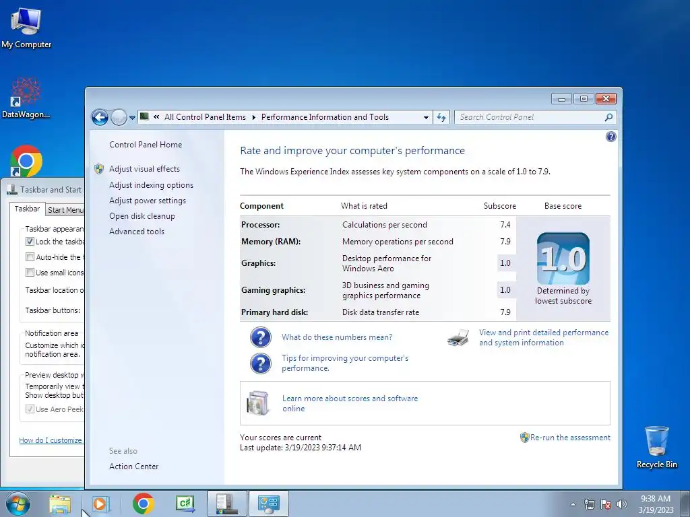This screenshot has height=517, width=690.
Task: Select the Control Panel taskbar button
Action: (269, 504)
